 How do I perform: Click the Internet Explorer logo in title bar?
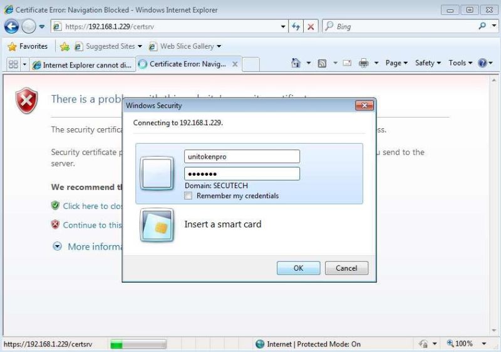[8, 9]
